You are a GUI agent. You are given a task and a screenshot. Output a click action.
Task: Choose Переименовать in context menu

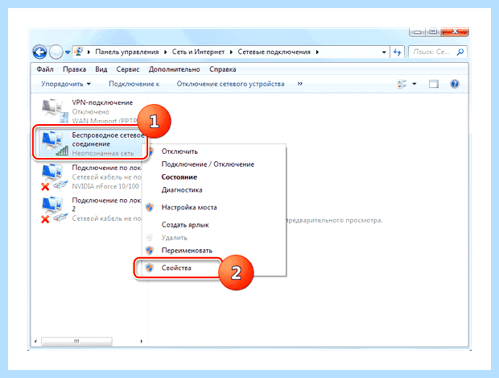pos(187,251)
